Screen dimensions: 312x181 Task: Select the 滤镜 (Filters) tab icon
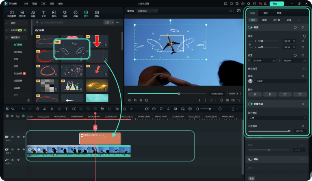[75, 14]
